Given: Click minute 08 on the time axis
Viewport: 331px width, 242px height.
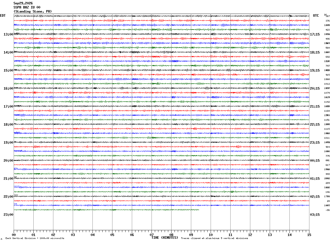Looking at the screenshot, I should coord(171,235).
